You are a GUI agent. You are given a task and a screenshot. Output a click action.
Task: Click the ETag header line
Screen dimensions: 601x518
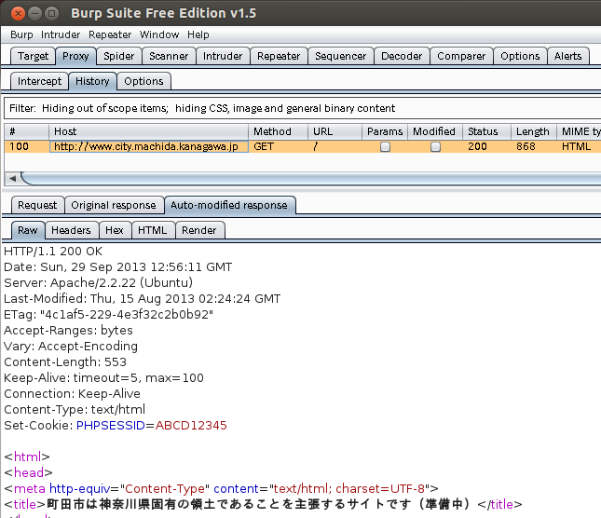click(x=108, y=315)
